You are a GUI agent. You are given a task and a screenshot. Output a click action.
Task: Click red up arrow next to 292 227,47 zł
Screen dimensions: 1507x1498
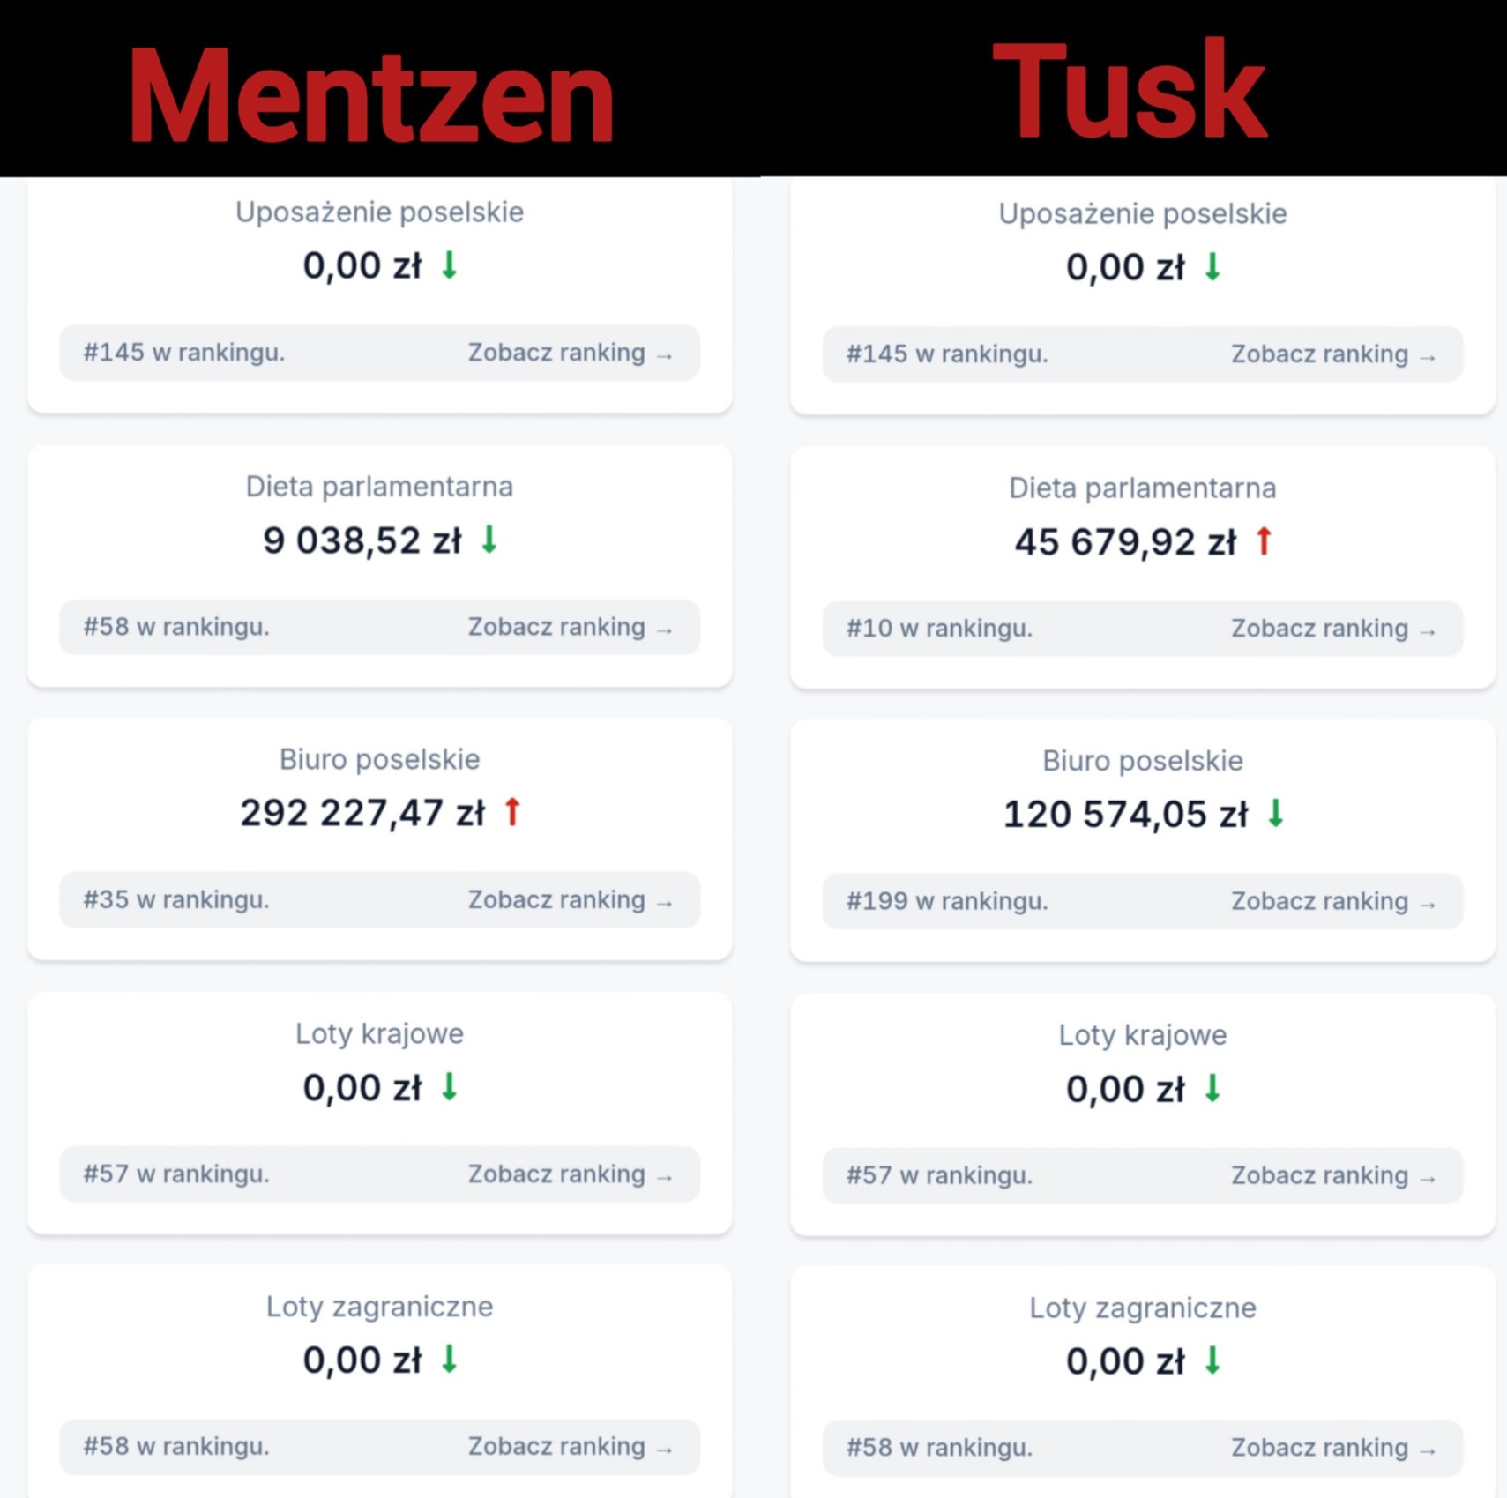tap(512, 811)
